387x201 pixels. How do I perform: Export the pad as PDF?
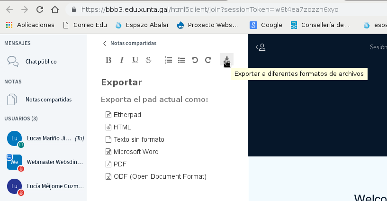[116, 164]
